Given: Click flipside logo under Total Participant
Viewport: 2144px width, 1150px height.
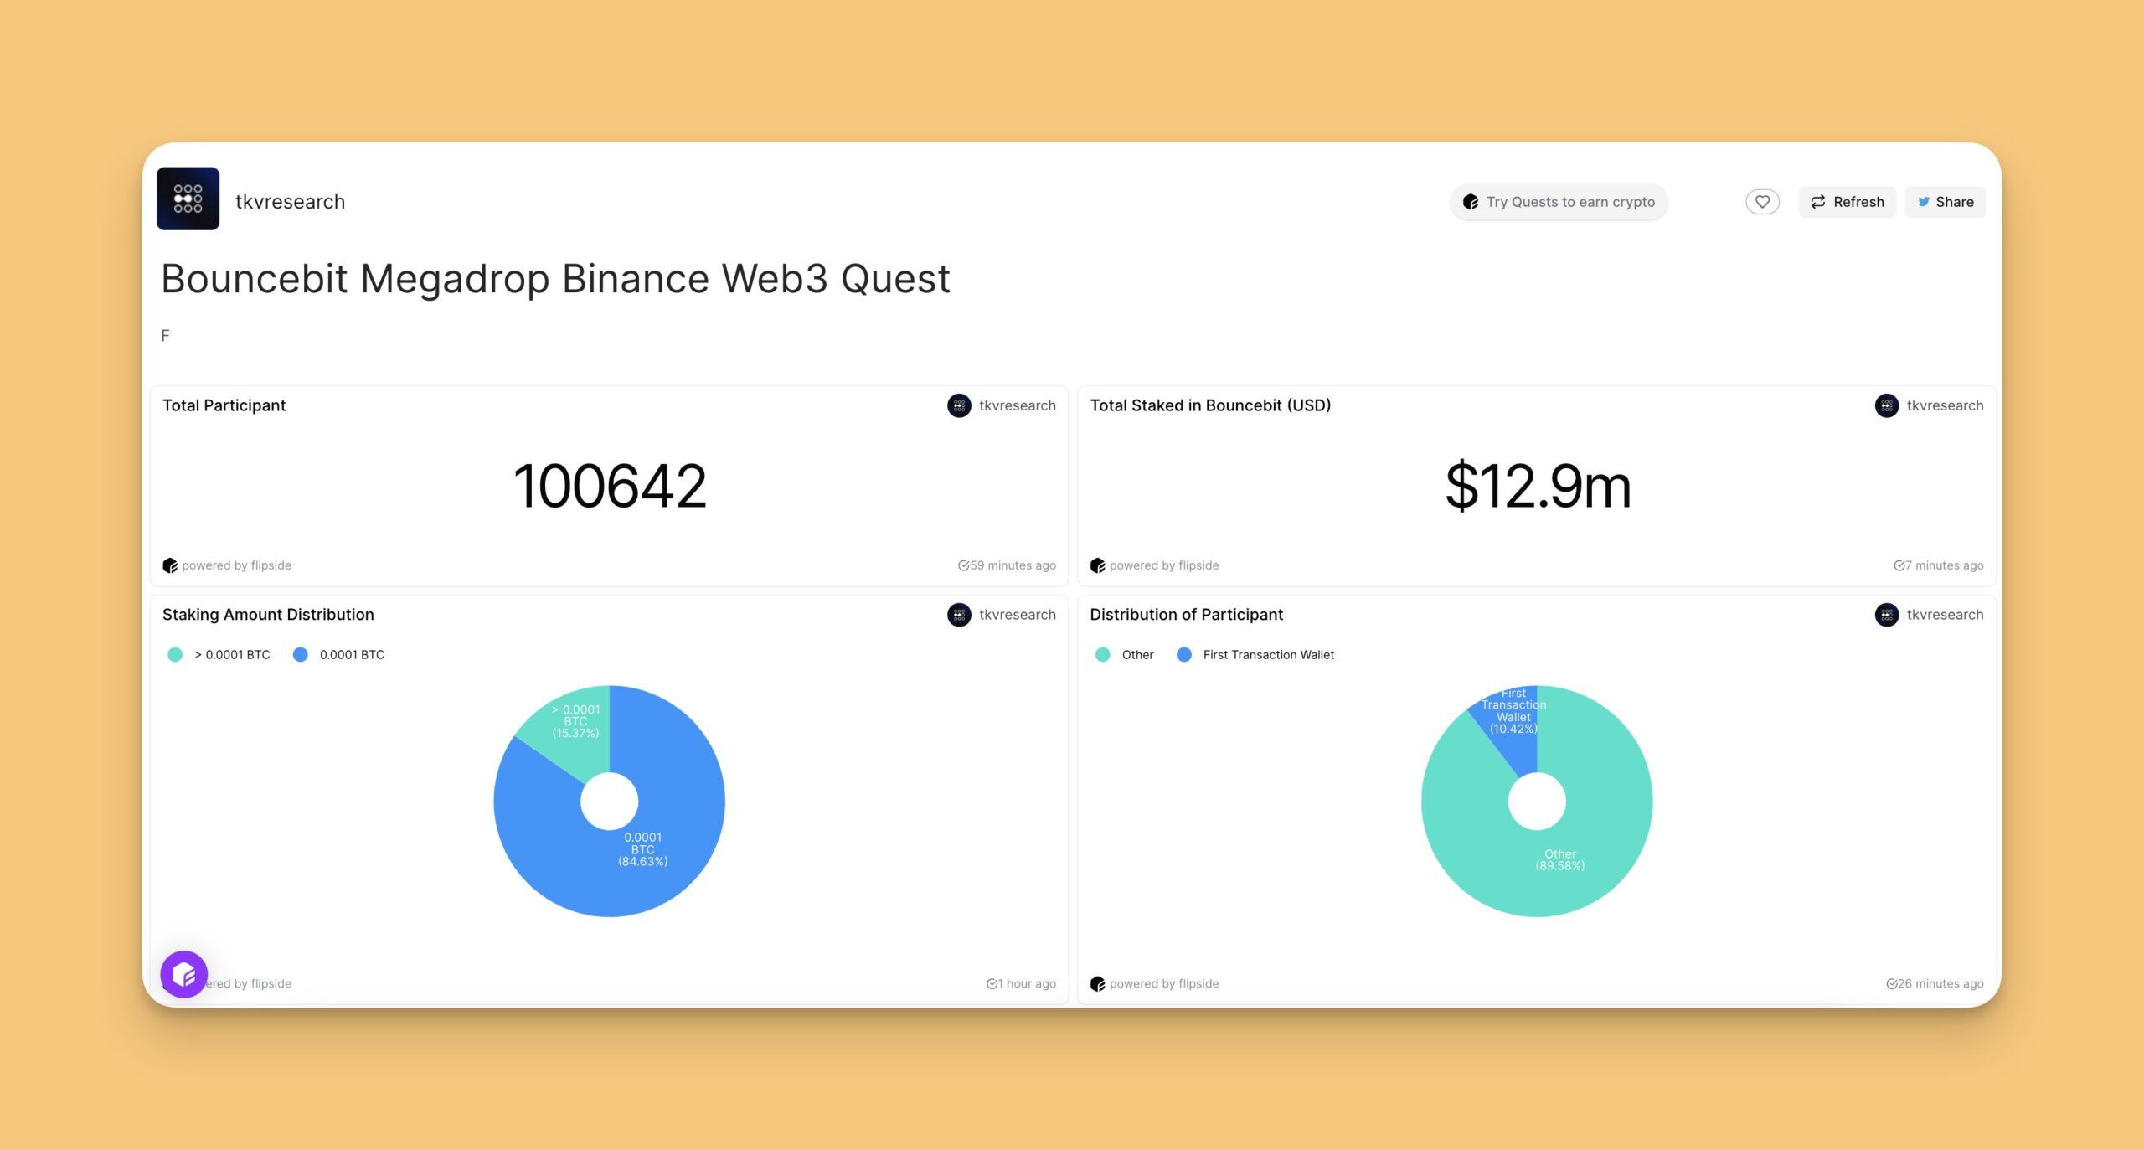Looking at the screenshot, I should coord(170,565).
